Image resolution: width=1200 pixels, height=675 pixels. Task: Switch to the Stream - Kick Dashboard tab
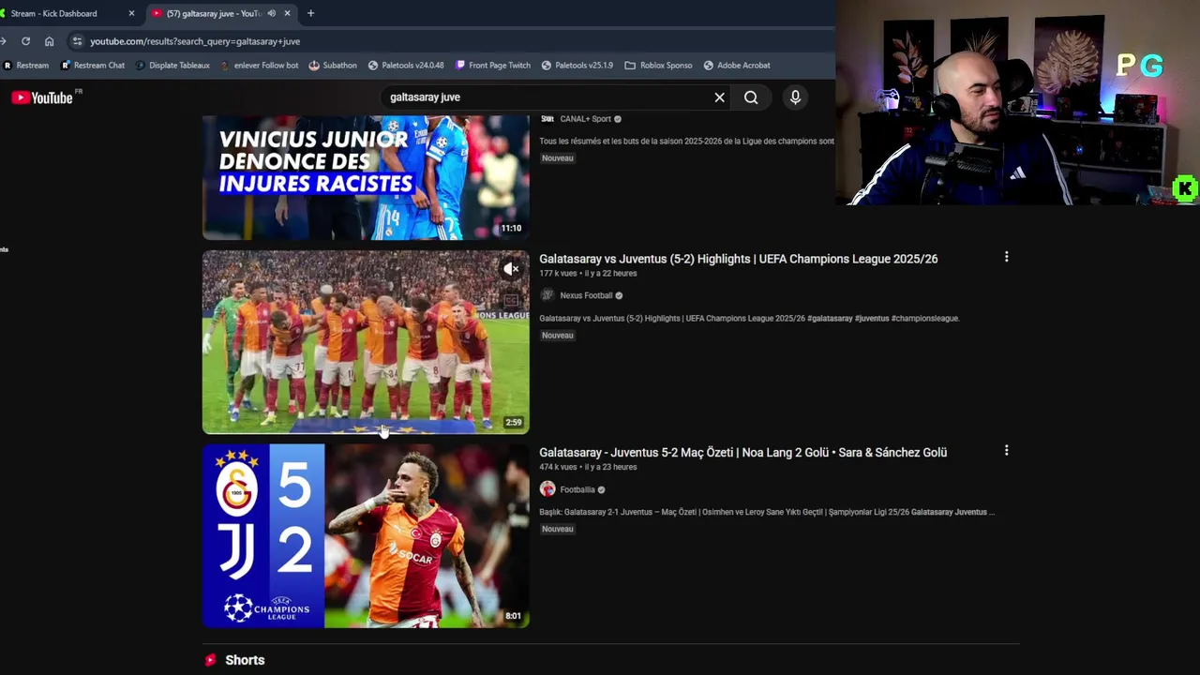click(x=66, y=13)
